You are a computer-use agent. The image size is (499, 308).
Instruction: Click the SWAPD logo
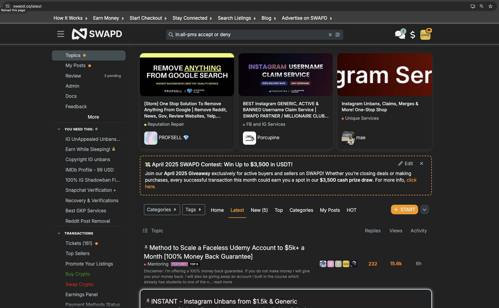coord(97,34)
